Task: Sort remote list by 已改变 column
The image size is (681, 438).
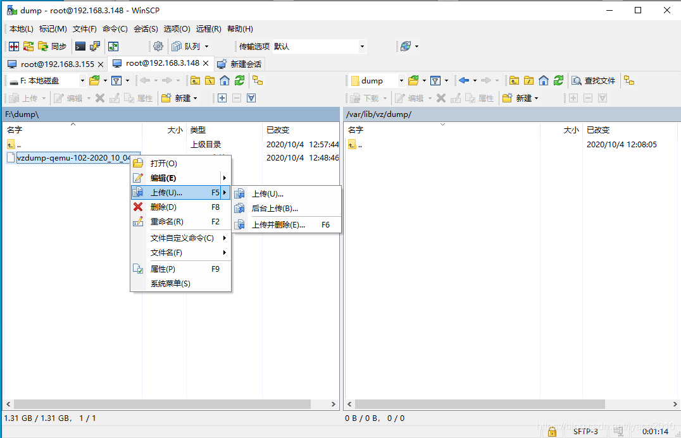Action: [630, 130]
